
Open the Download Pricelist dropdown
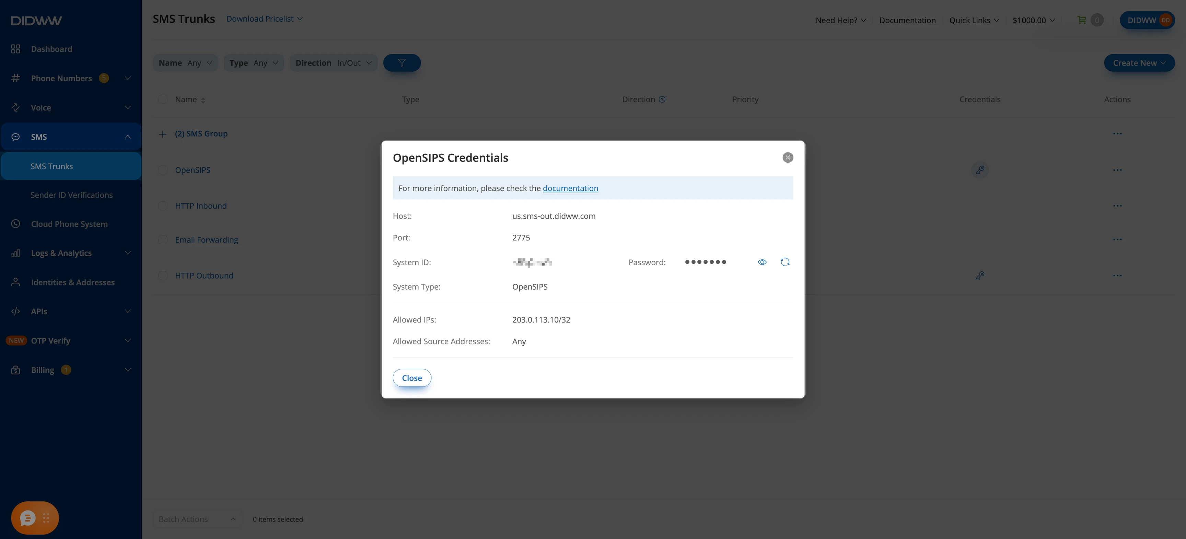[x=264, y=19]
